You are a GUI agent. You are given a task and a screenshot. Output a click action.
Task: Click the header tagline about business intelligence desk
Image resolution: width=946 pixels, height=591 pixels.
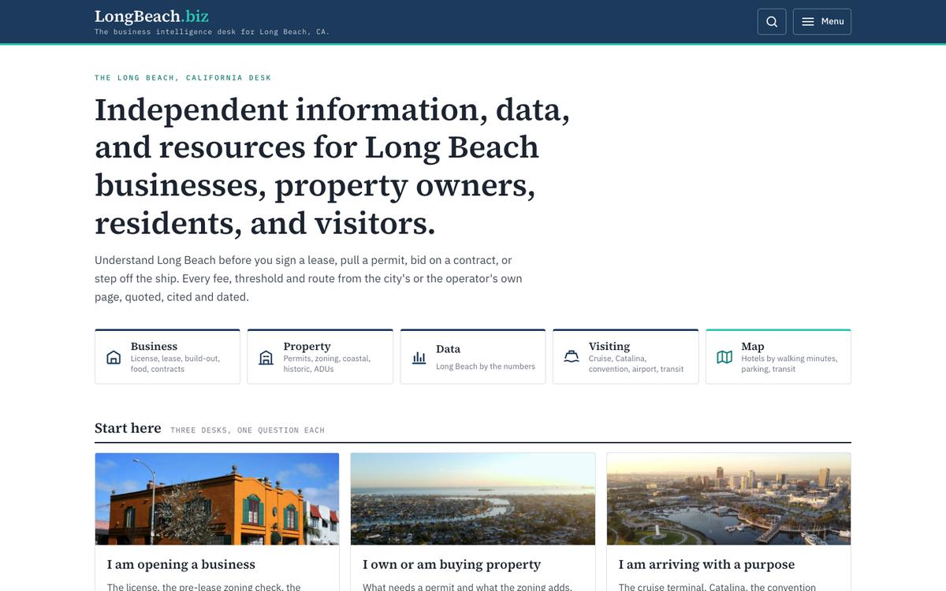pos(212,32)
